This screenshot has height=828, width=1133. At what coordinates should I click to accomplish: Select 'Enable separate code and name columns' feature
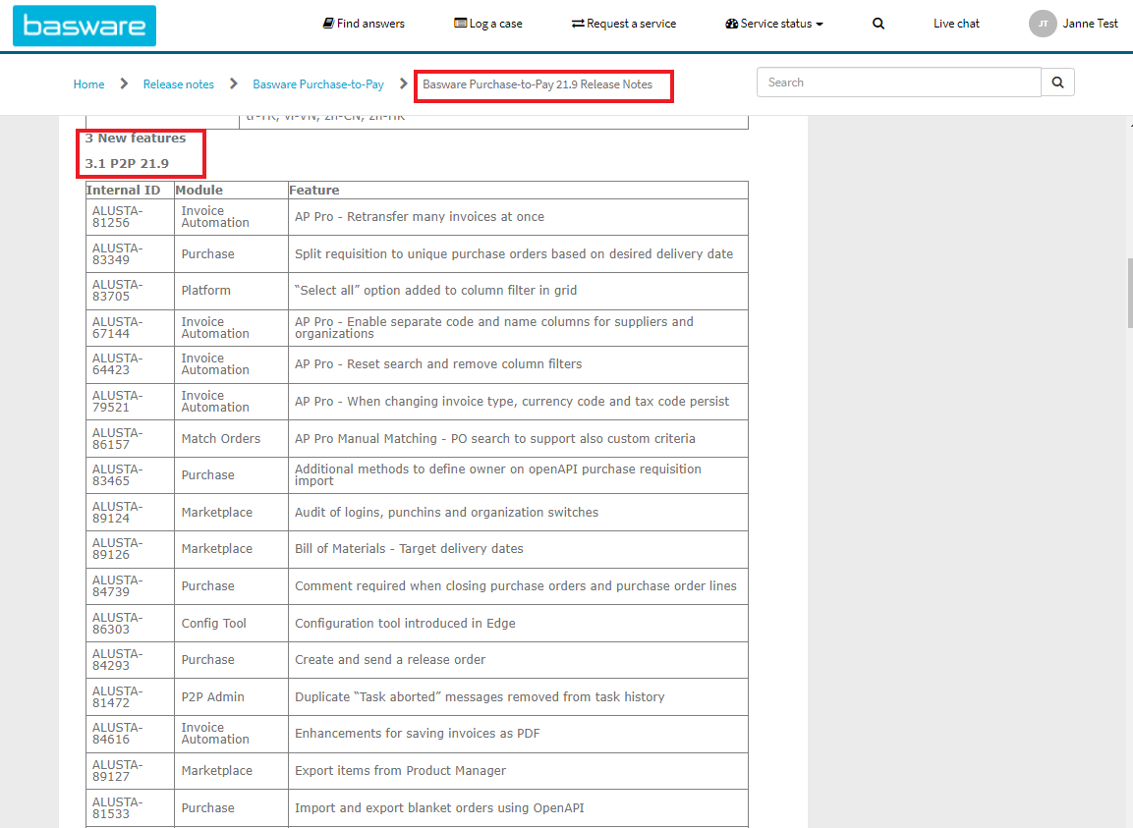[x=493, y=328]
